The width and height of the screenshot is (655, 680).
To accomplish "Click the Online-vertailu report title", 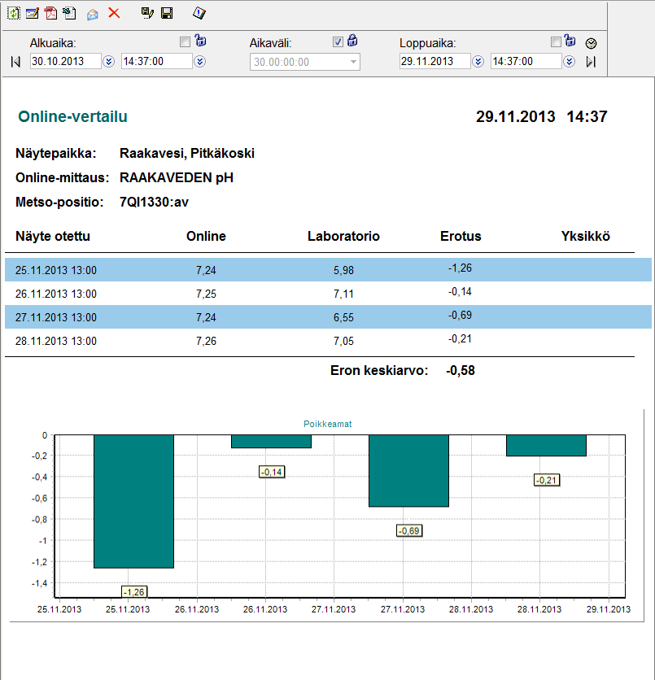I will click(x=73, y=116).
